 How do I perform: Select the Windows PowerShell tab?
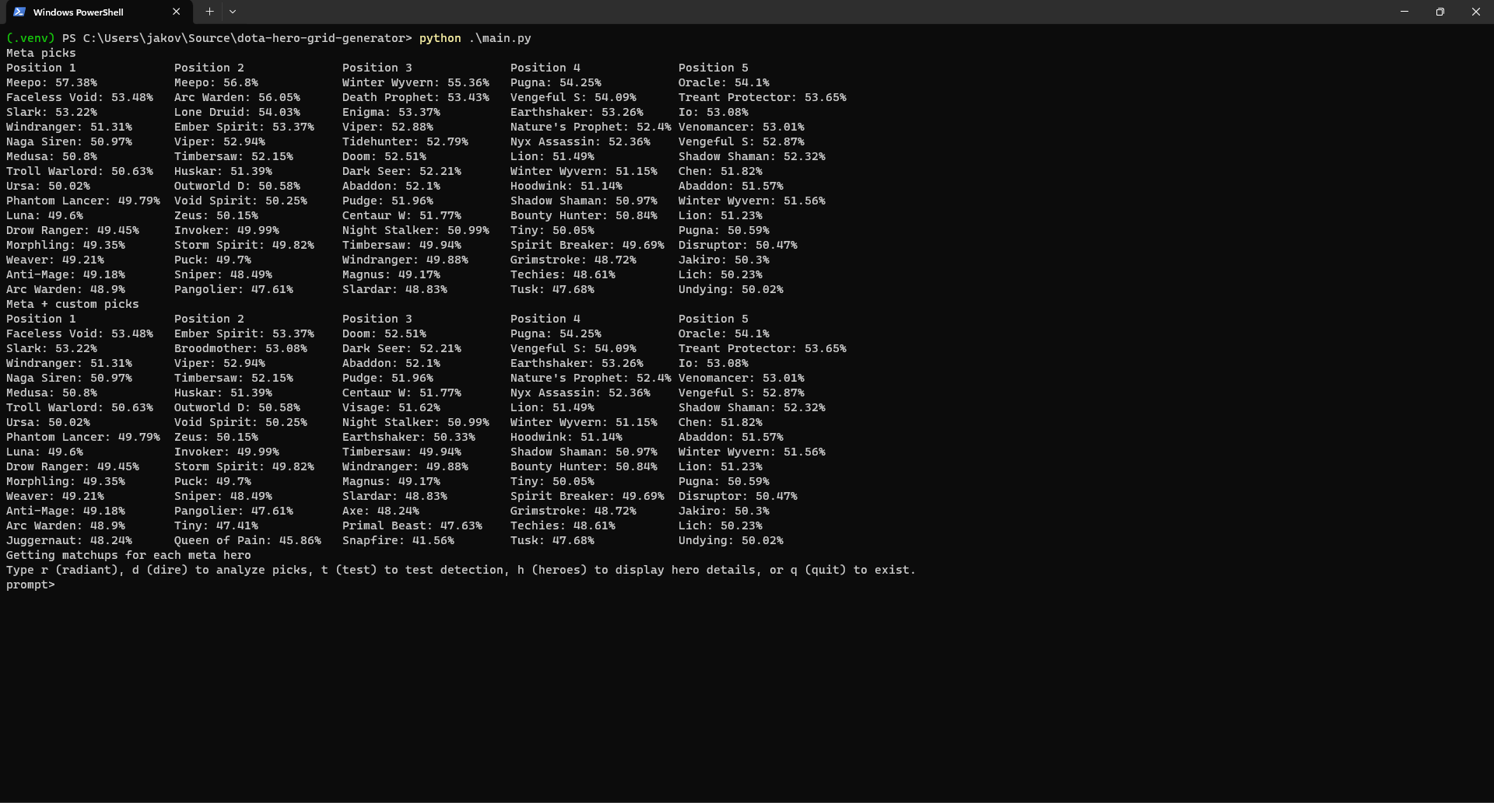(x=97, y=12)
